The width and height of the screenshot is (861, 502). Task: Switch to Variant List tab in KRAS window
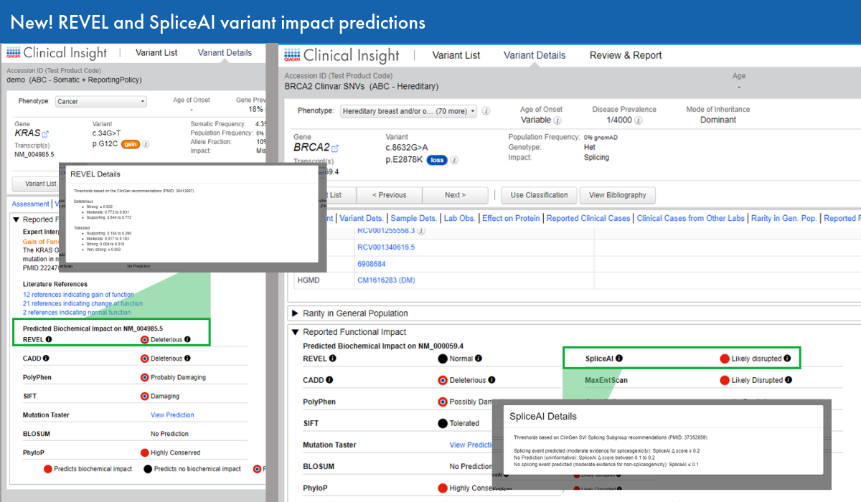156,52
